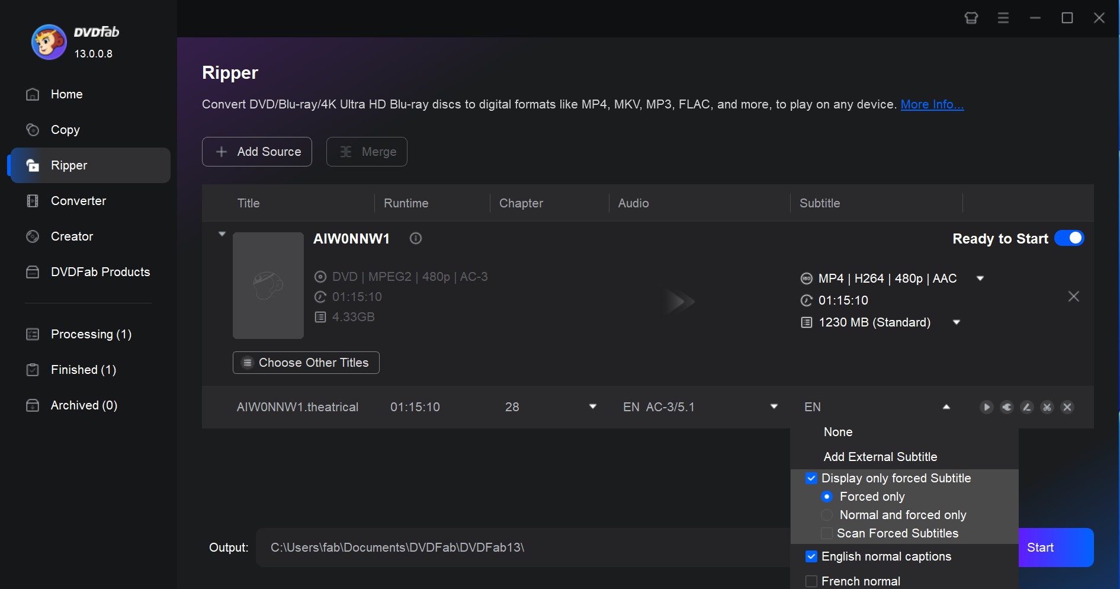Open the Processing (1) section

pos(91,334)
